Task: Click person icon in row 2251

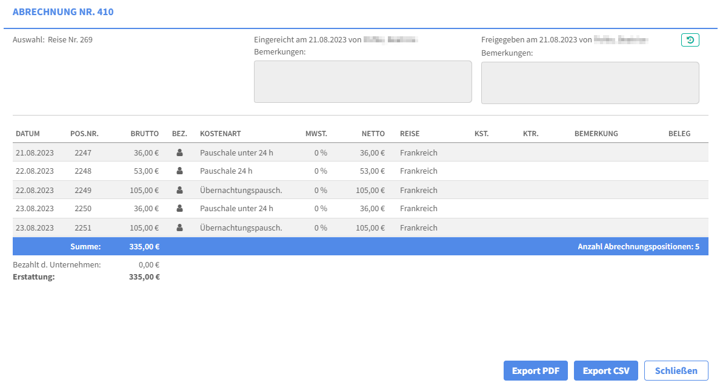Action: pos(179,228)
